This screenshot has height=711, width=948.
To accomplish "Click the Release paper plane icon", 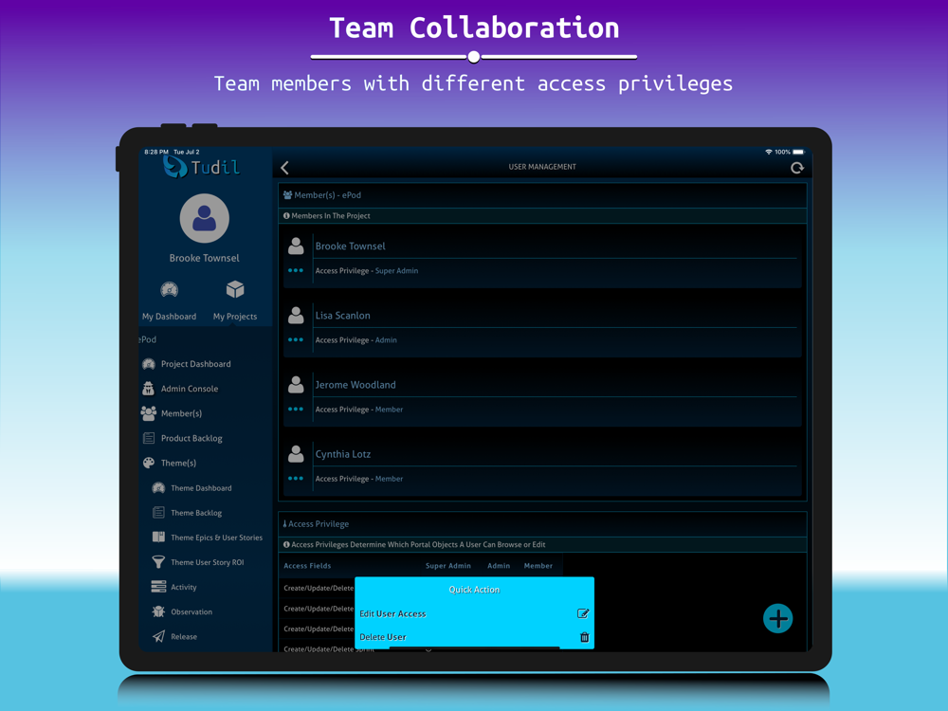I will click(158, 636).
